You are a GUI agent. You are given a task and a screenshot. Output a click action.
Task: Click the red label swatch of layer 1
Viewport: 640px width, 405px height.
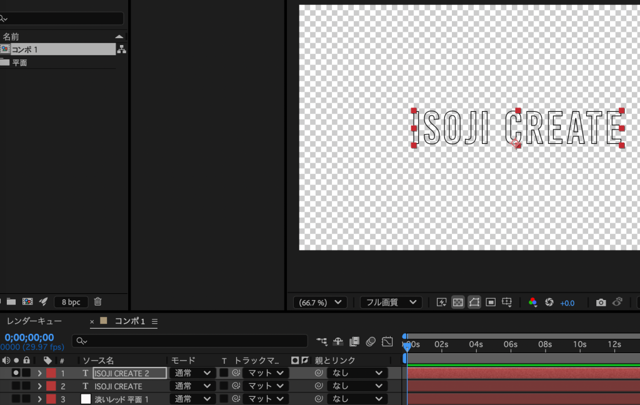click(51, 373)
